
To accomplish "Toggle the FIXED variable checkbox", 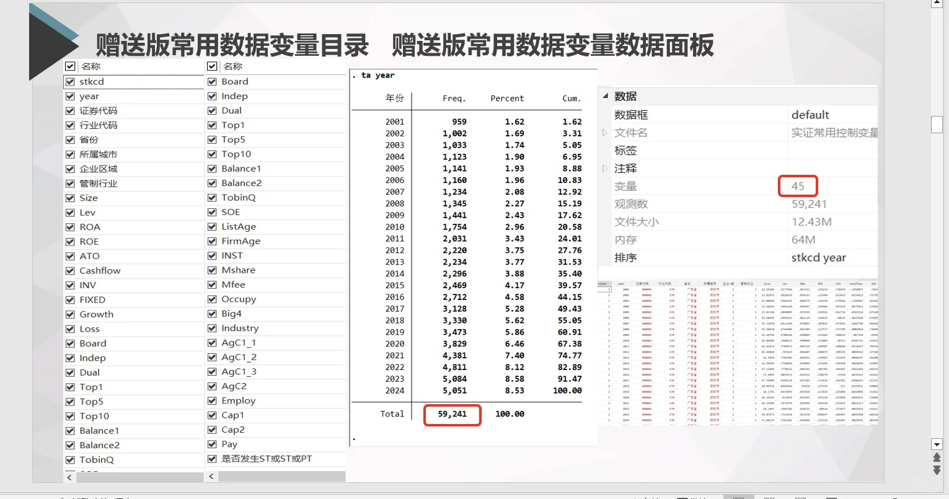I will tap(70, 300).
